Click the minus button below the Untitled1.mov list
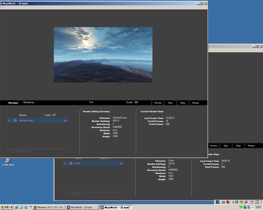The height and width of the screenshot is (210, 263). 17,151
